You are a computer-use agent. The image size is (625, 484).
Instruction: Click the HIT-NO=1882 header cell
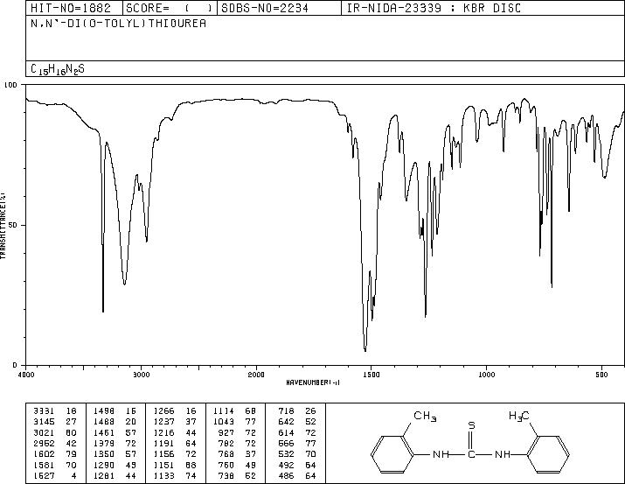click(x=74, y=8)
